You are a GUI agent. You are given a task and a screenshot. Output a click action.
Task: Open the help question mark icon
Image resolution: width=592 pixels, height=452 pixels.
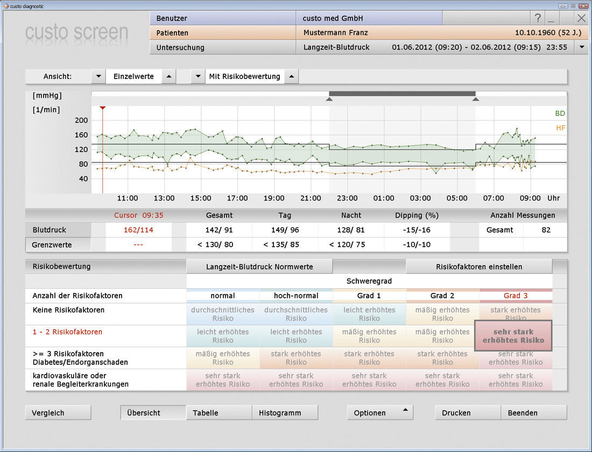click(538, 18)
